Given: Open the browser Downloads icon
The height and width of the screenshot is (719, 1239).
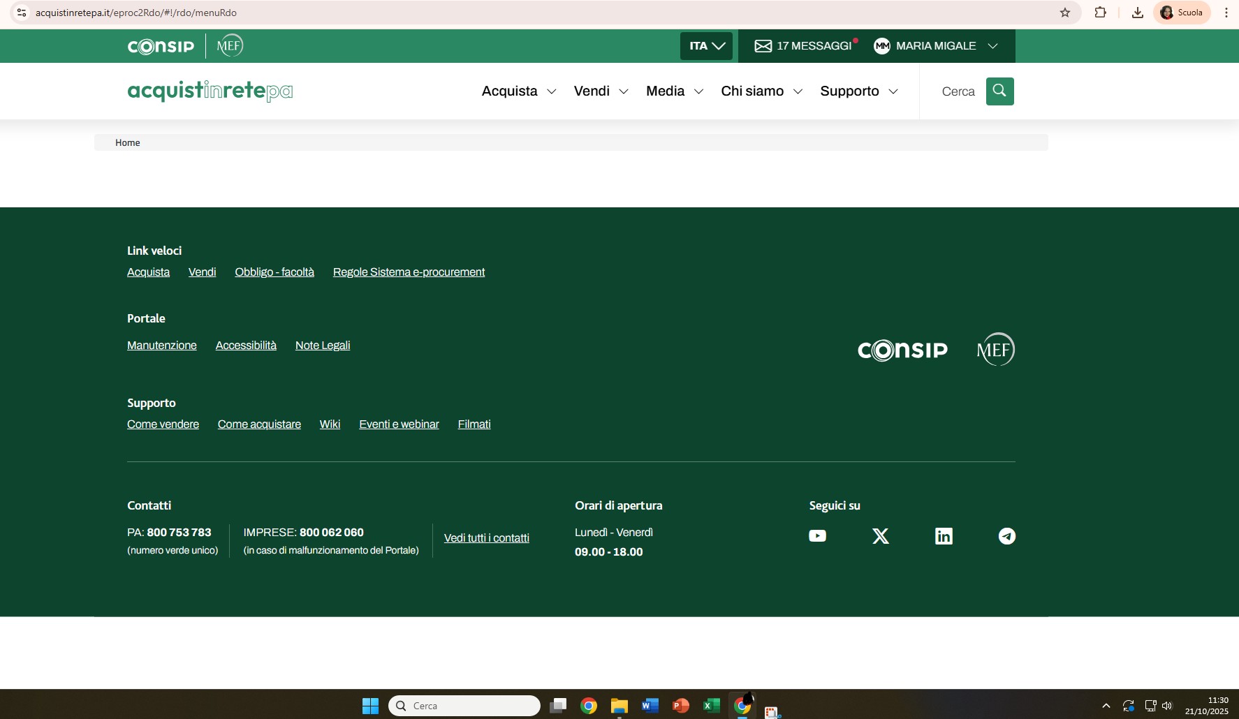Looking at the screenshot, I should click(x=1137, y=13).
